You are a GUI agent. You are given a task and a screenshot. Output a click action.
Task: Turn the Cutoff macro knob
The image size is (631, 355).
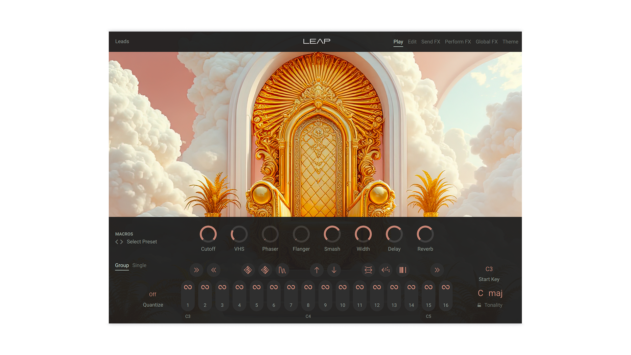208,234
